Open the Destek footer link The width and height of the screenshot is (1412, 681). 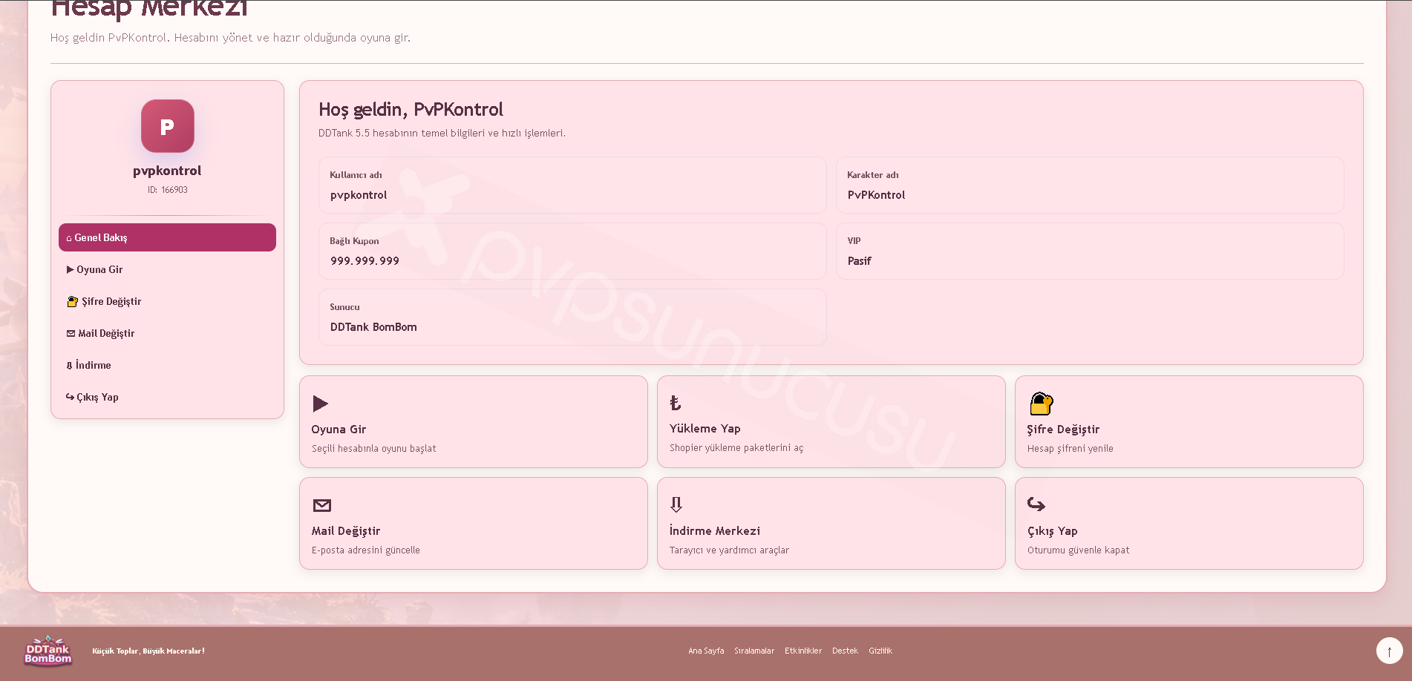(x=845, y=651)
